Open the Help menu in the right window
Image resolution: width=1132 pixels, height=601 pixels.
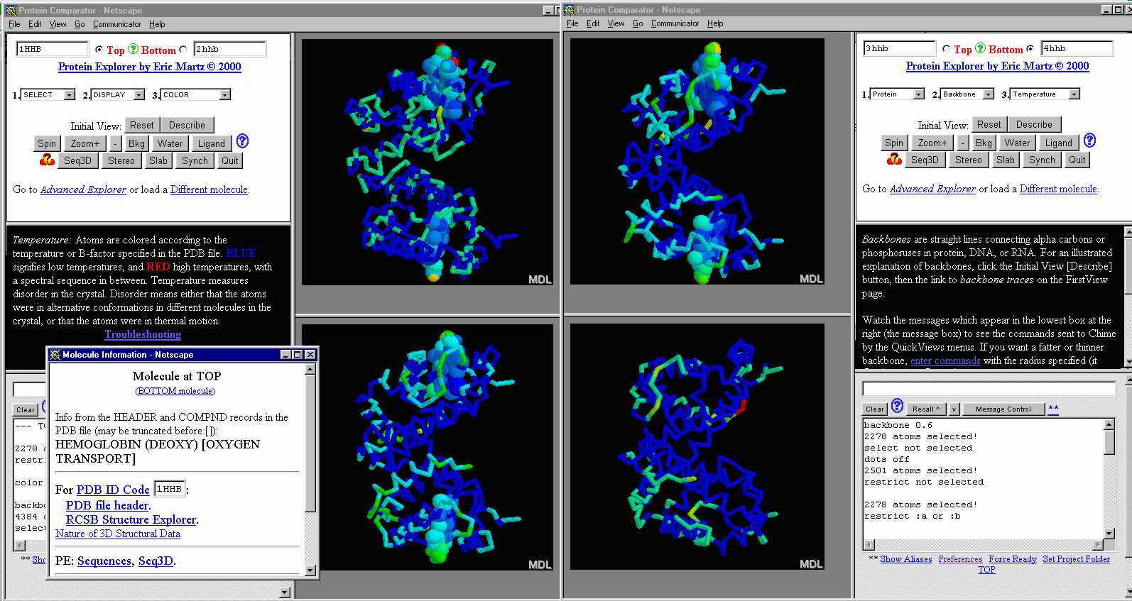coord(715,23)
